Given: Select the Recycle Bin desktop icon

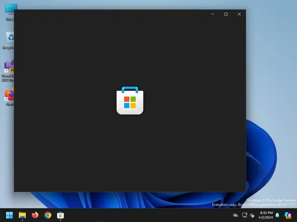Looking at the screenshot, I should 8,40.
